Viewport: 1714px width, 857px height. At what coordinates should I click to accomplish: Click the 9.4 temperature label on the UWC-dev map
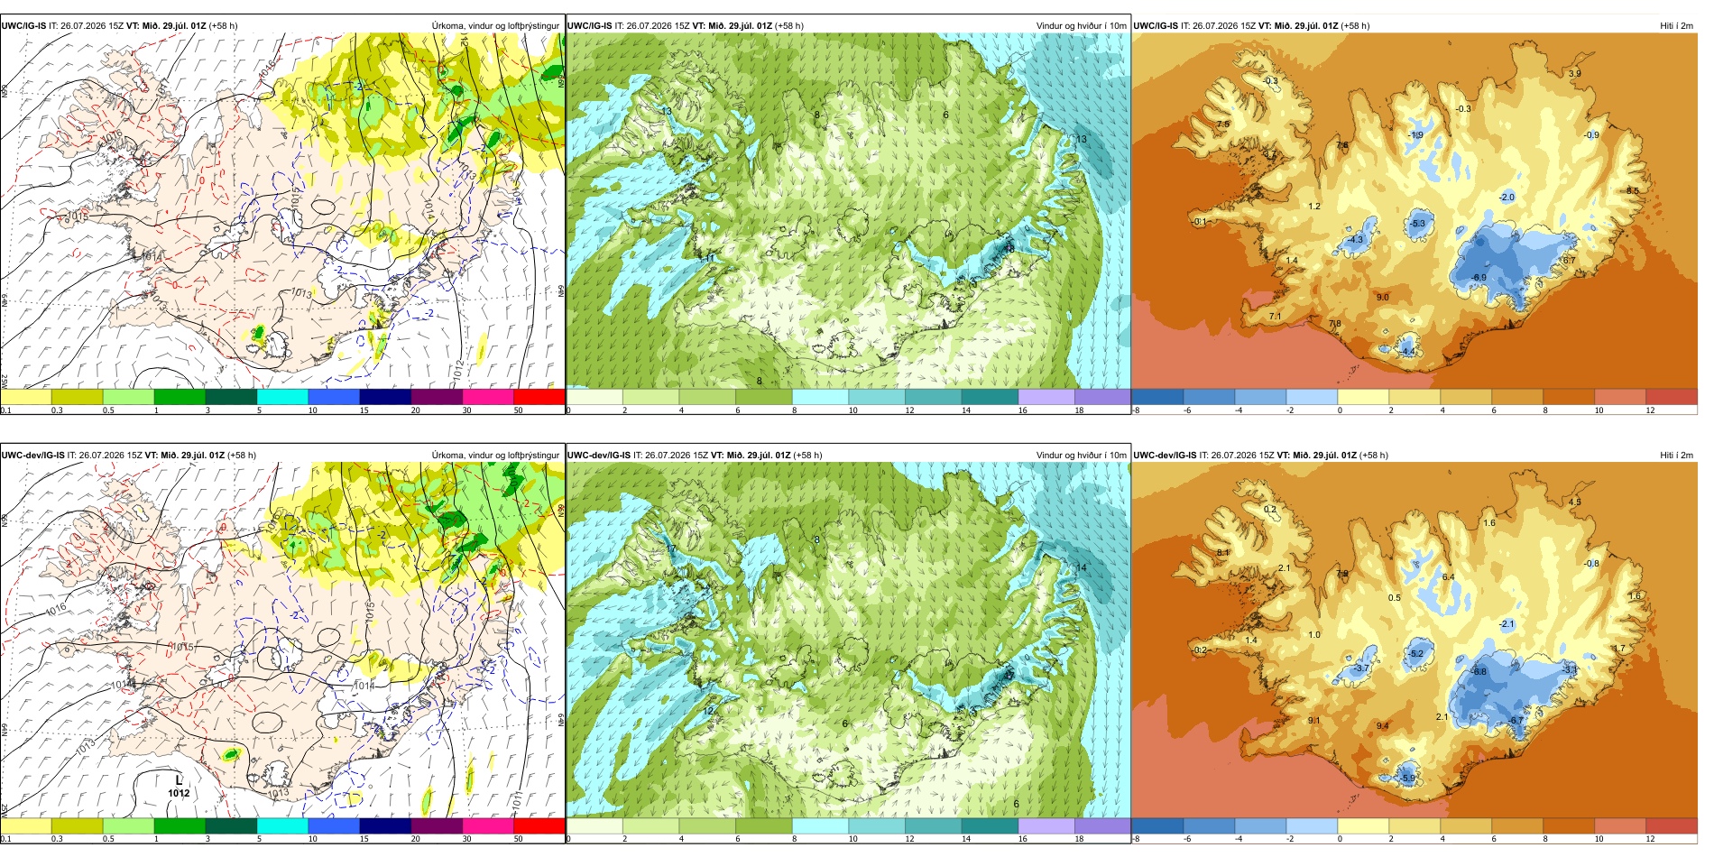pyautogui.click(x=1383, y=725)
